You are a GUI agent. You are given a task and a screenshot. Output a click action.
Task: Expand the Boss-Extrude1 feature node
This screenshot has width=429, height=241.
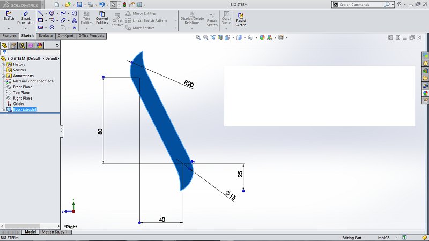(3, 110)
